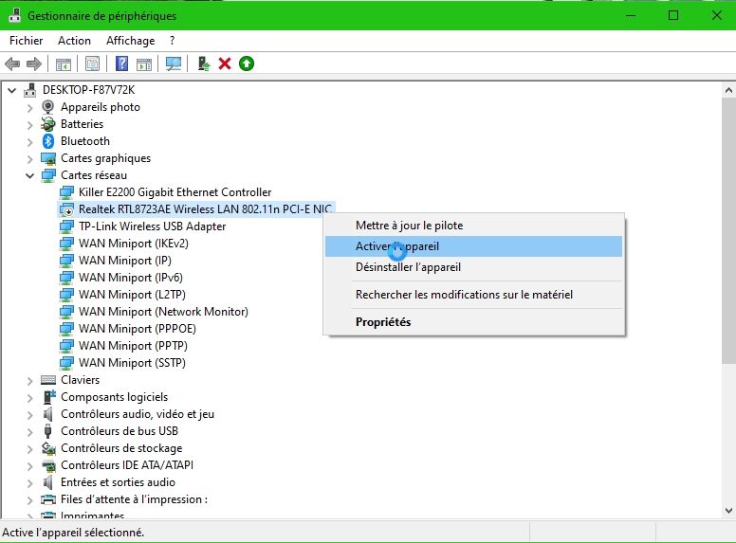Image resolution: width=736 pixels, height=543 pixels.
Task: Choose Désinstaller l'appareil
Action: pyautogui.click(x=473, y=267)
